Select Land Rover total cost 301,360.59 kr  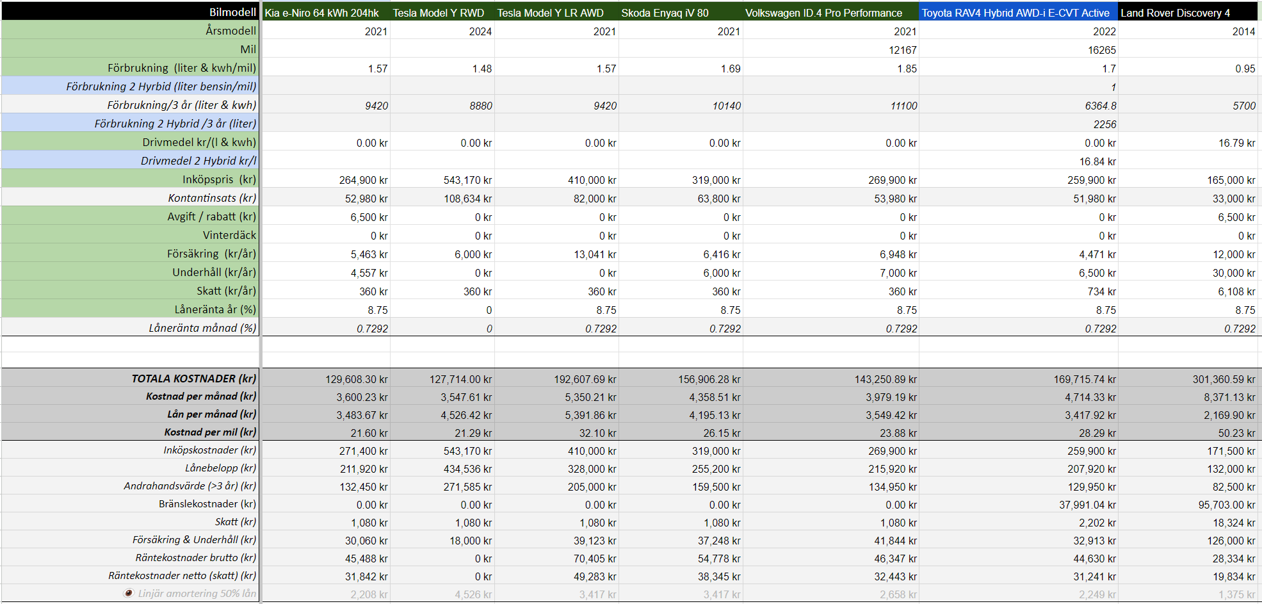(x=1223, y=379)
